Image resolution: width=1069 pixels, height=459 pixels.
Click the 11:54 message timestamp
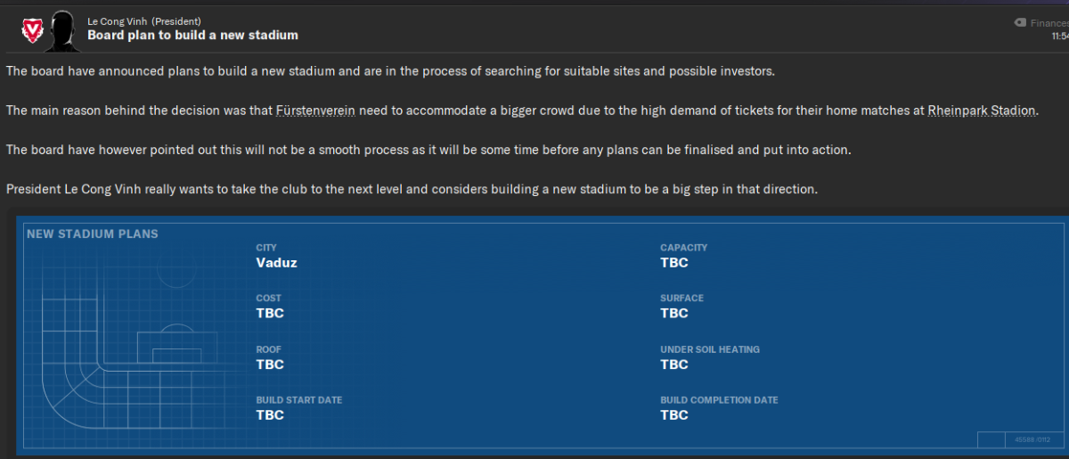point(1059,37)
